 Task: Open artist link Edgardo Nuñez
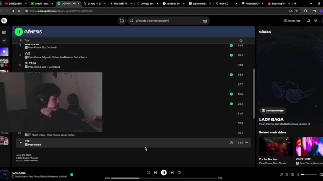coord(51,57)
